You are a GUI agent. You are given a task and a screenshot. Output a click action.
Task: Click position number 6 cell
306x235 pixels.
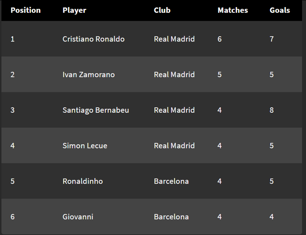[12, 217]
